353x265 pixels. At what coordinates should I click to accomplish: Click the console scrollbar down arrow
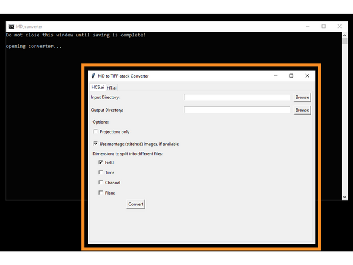345,197
